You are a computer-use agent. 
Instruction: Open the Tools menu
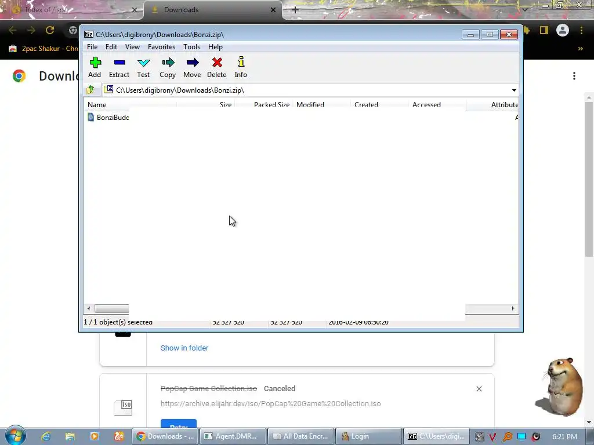tap(191, 47)
